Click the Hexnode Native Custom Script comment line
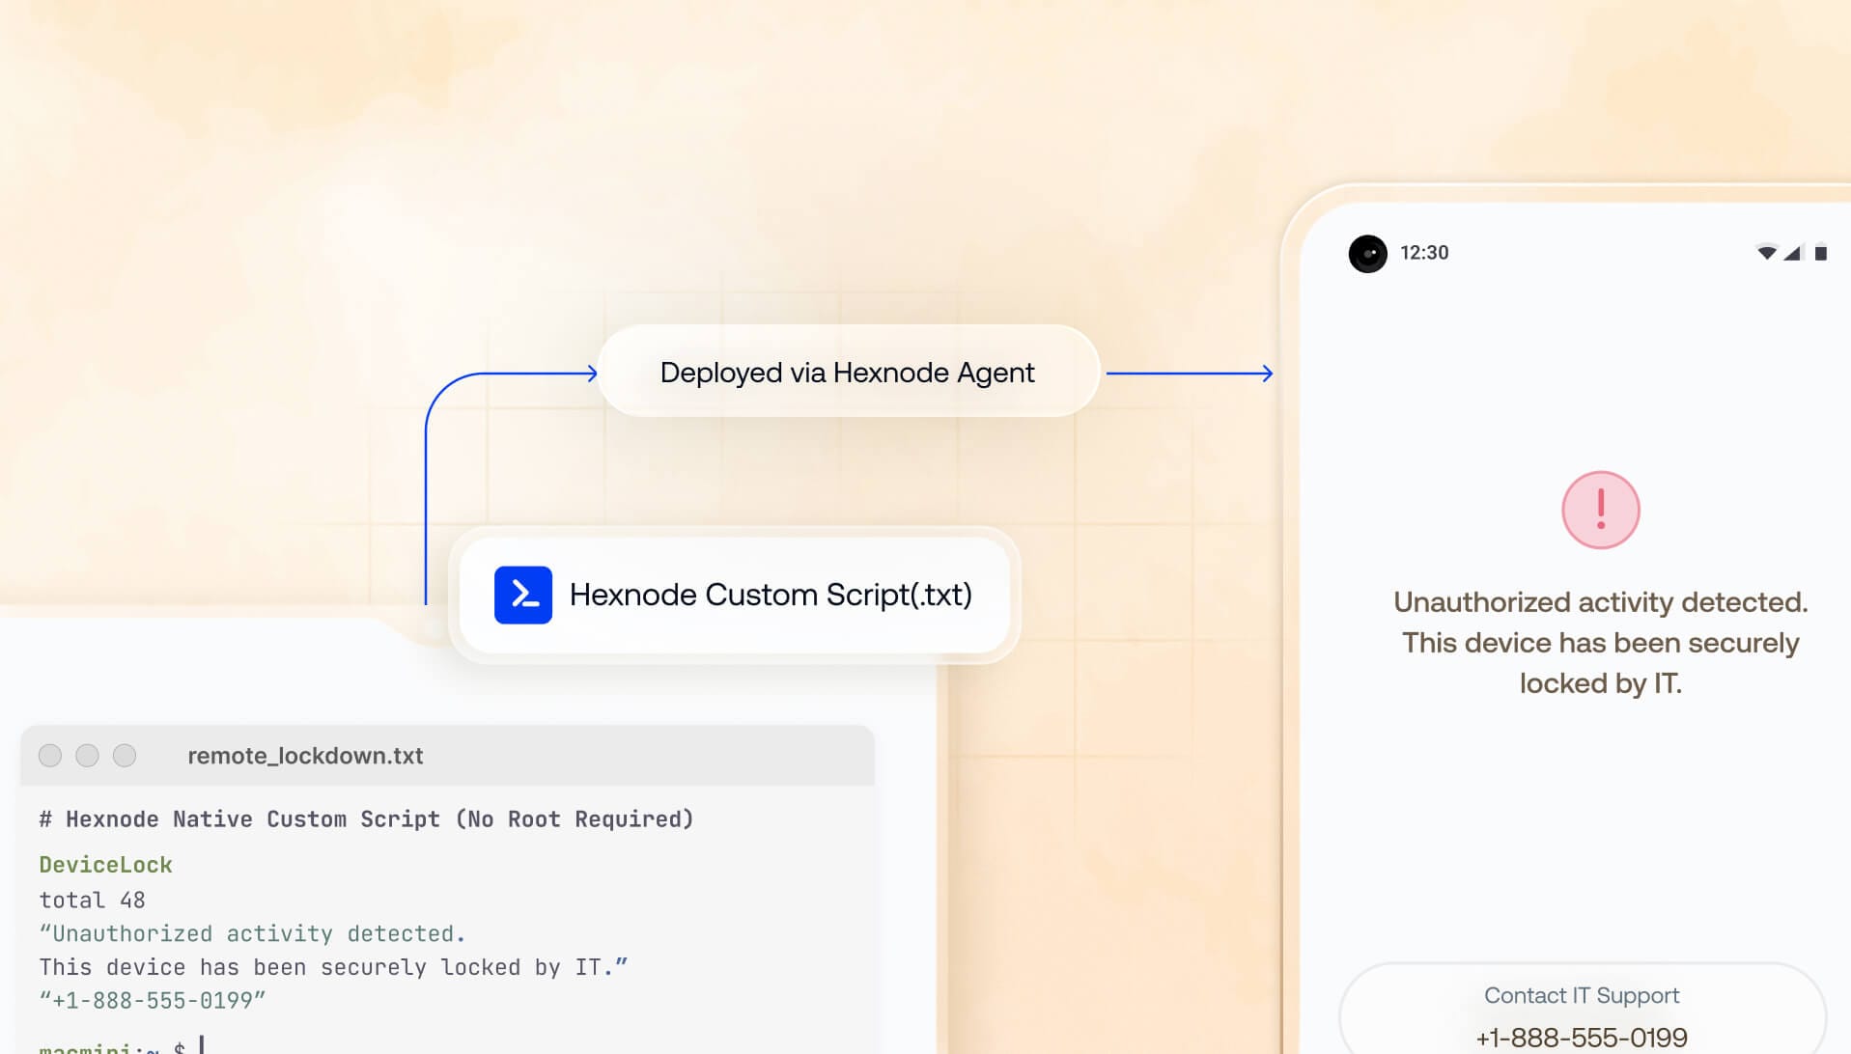Viewport: 1851px width, 1054px height. pyautogui.click(x=366, y=819)
